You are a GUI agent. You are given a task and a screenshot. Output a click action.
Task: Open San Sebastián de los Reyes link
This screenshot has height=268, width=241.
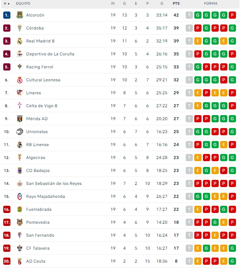pyautogui.click(x=54, y=183)
